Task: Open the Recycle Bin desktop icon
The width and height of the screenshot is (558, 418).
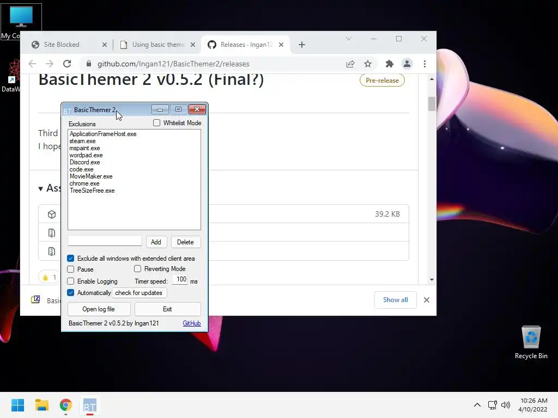Action: 531,343
